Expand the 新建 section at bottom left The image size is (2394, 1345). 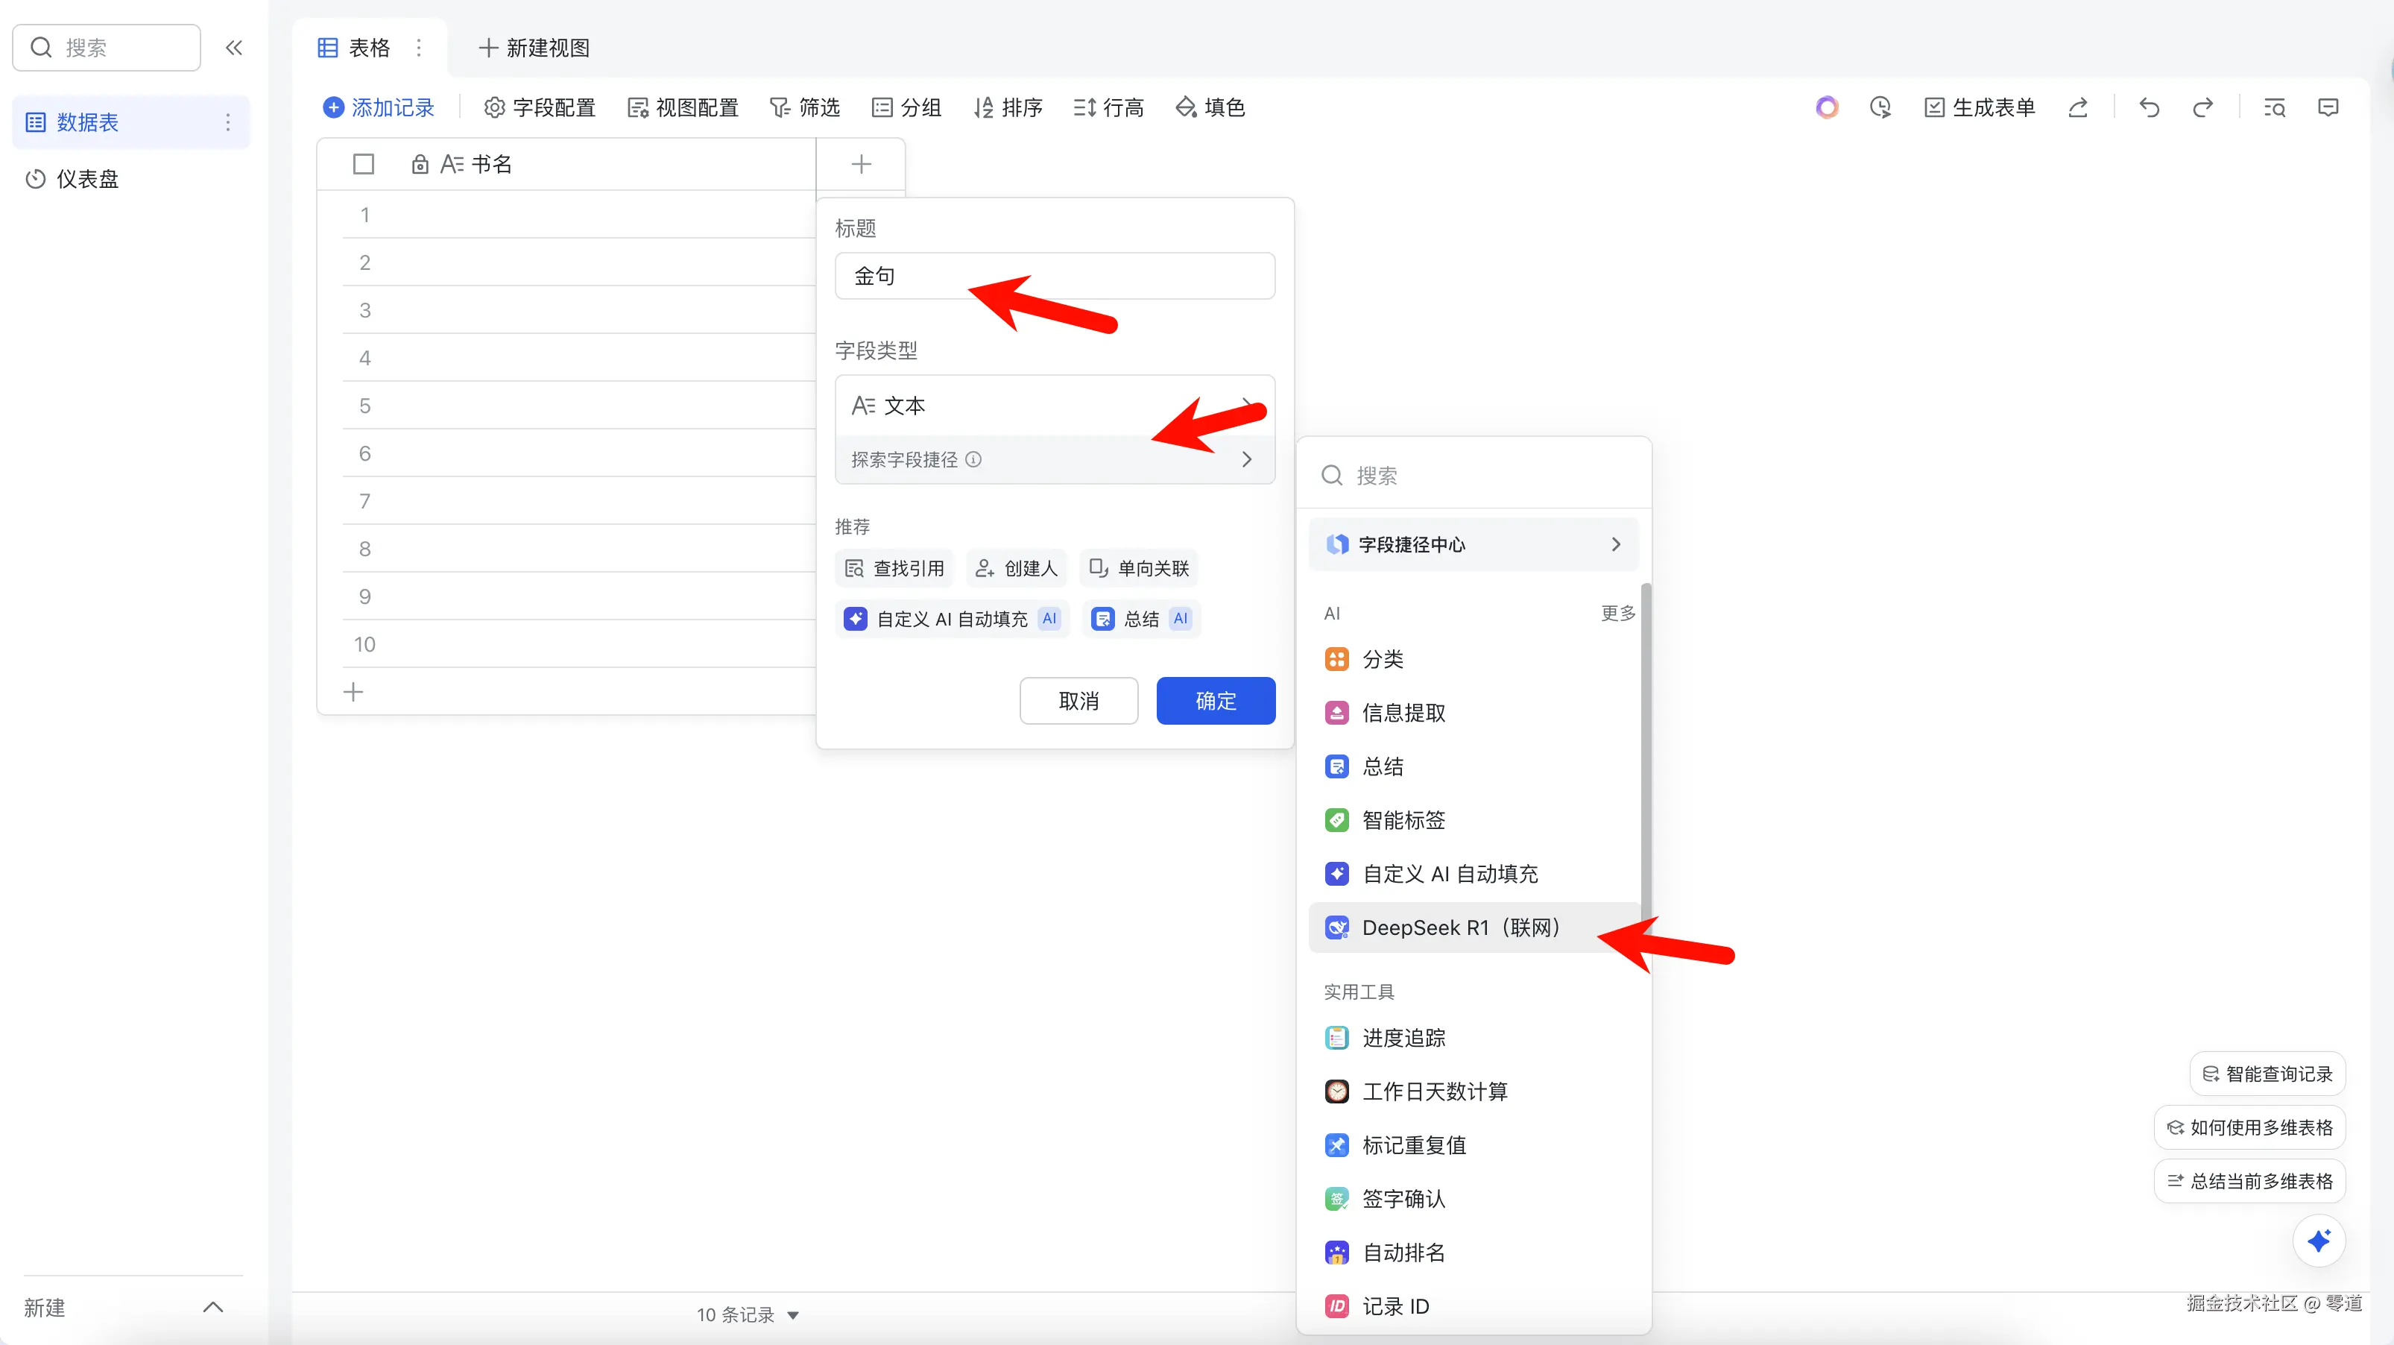tap(213, 1307)
